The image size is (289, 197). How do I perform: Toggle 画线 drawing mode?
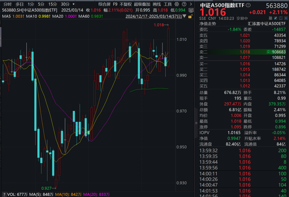point(157,4)
